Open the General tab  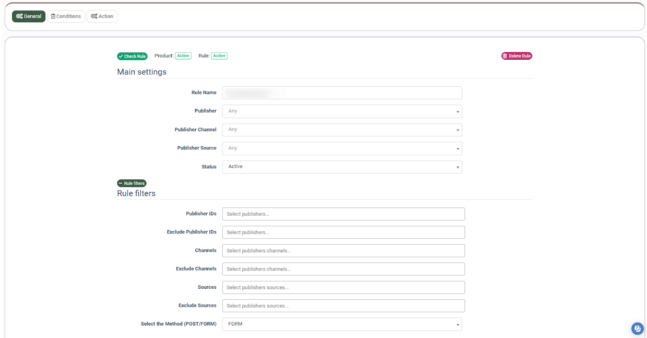[29, 17]
